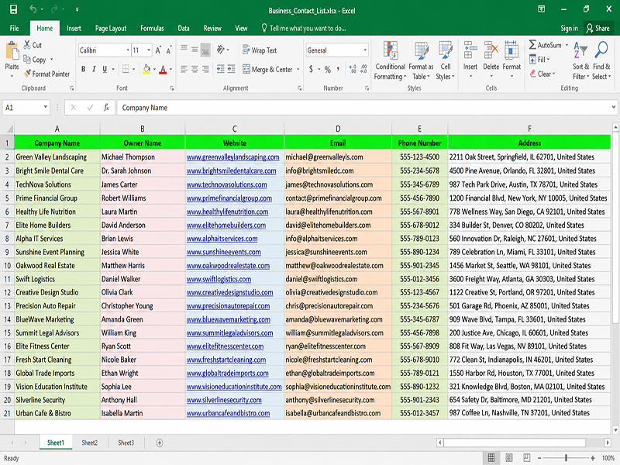Switch to the Data tab

[x=184, y=28]
